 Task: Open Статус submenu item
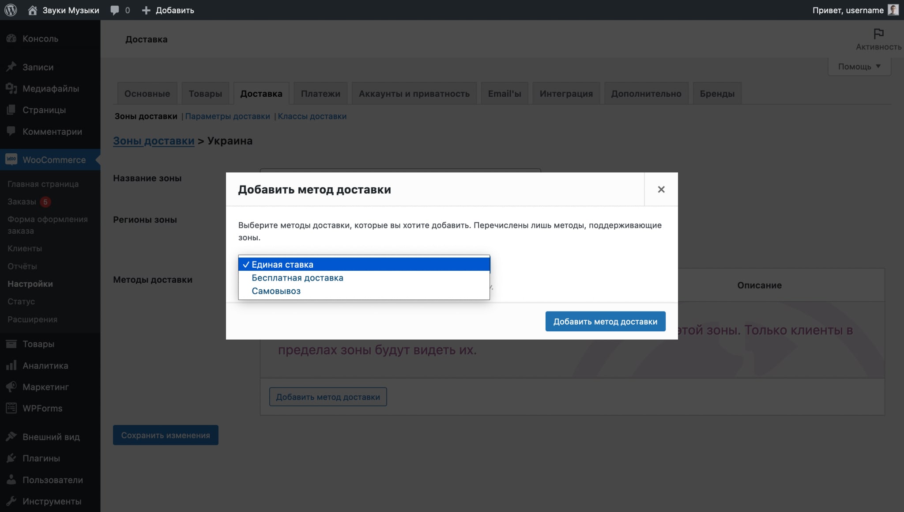tap(21, 301)
